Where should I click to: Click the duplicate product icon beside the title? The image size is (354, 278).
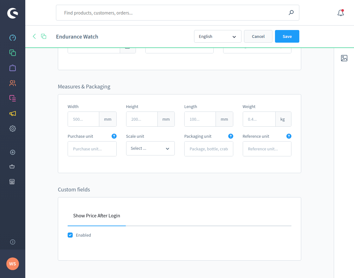(x=44, y=36)
